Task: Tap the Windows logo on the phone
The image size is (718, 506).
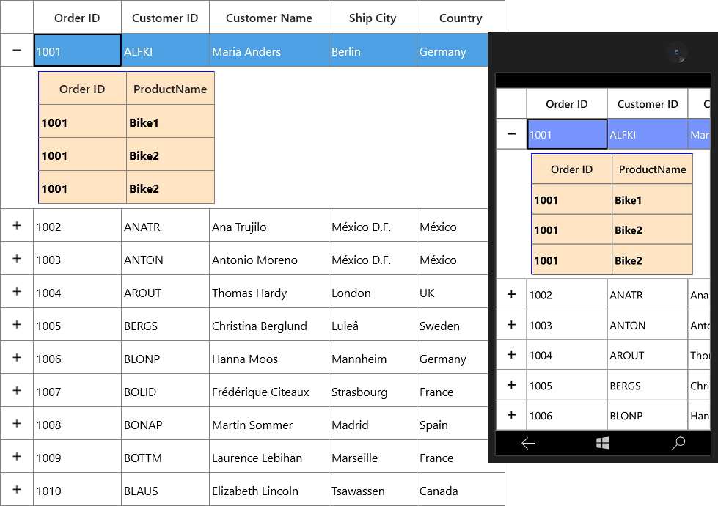Action: tap(603, 443)
